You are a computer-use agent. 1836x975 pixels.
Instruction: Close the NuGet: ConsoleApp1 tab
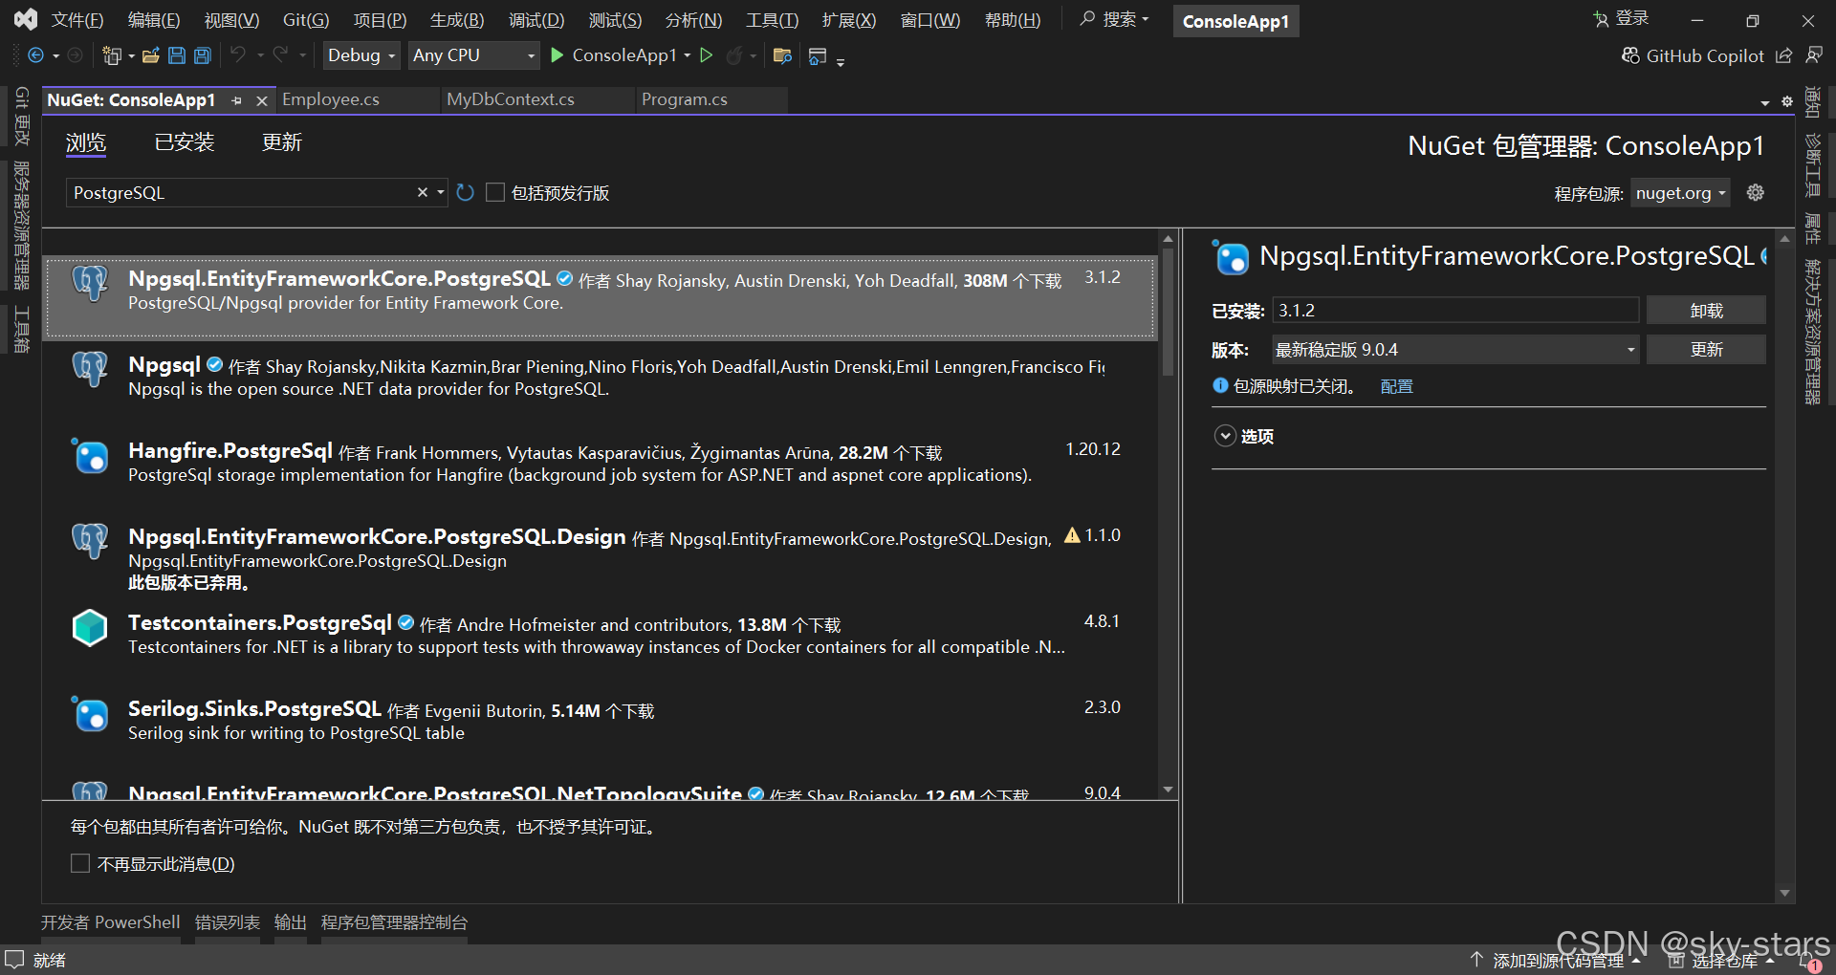pyautogui.click(x=261, y=100)
